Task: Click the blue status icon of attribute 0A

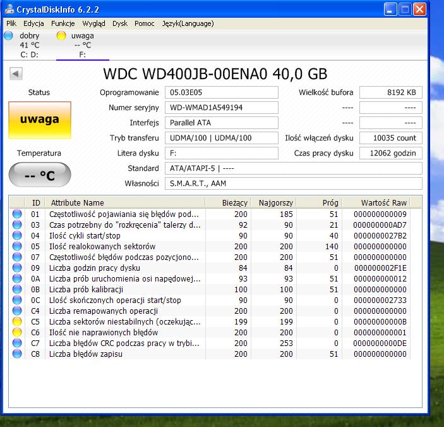Action: pyautogui.click(x=17, y=278)
